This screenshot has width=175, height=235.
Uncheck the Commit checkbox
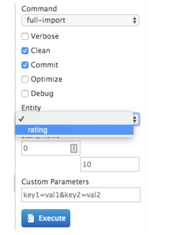[25, 65]
